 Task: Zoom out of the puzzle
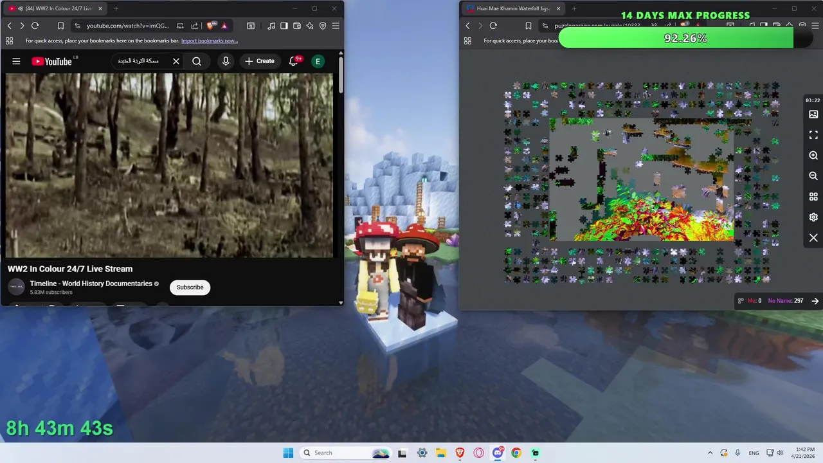813,176
